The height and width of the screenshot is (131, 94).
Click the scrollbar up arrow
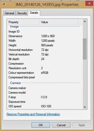[x=85, y=21]
